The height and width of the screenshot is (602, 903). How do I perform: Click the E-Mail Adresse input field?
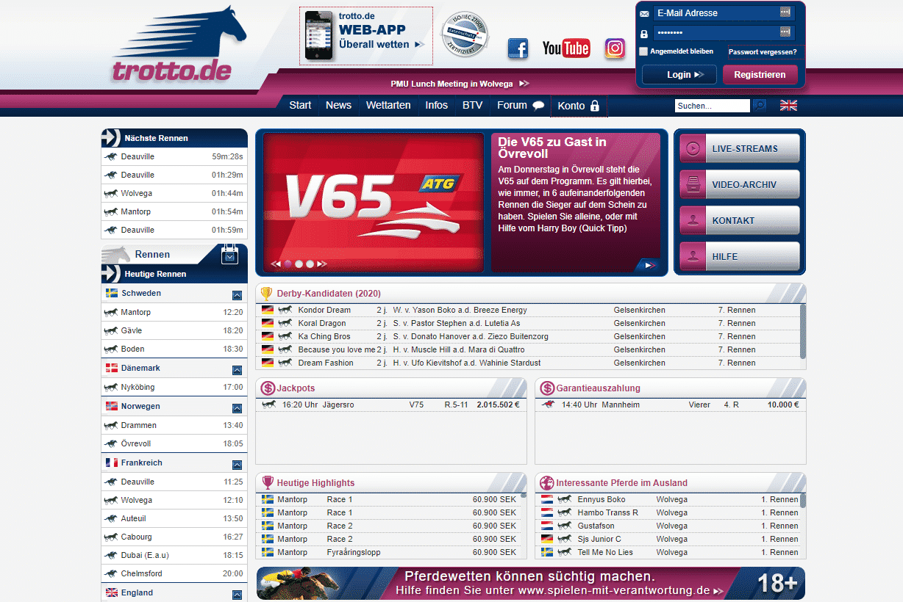click(x=724, y=13)
